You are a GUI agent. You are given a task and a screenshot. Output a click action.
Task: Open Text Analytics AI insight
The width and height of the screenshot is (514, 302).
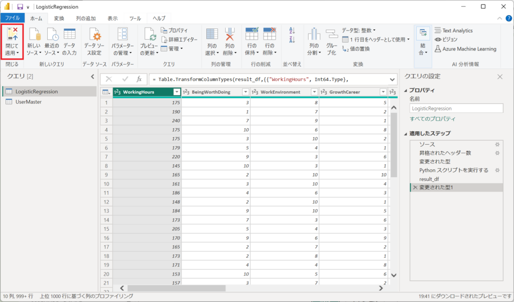(454, 31)
